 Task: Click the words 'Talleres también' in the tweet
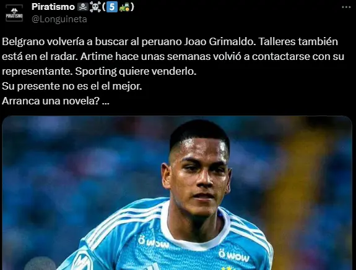point(298,41)
